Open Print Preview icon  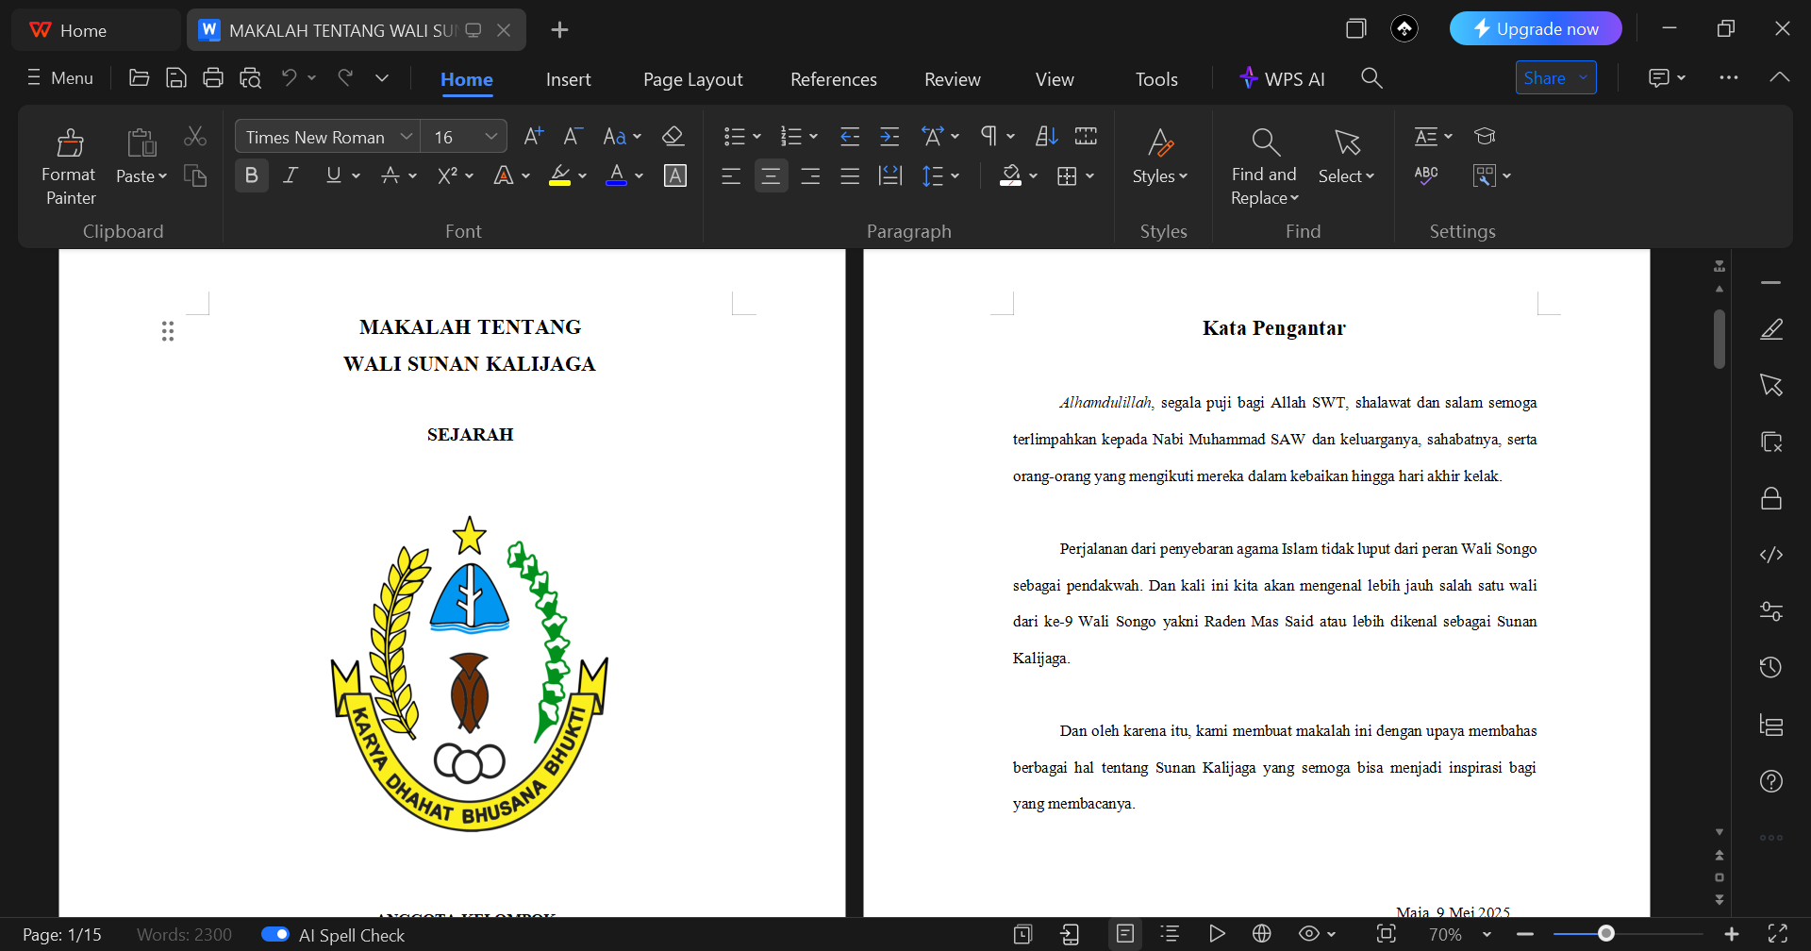click(250, 78)
